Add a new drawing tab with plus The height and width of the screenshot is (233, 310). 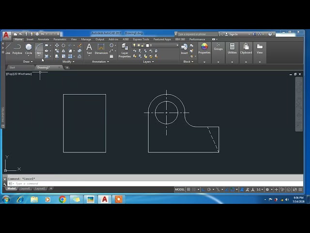[x=67, y=67]
